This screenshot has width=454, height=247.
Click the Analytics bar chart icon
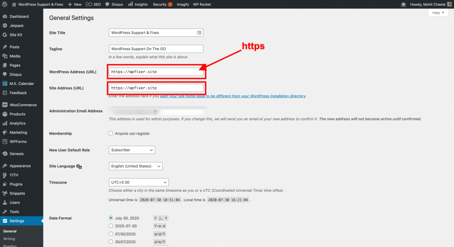click(x=5, y=123)
